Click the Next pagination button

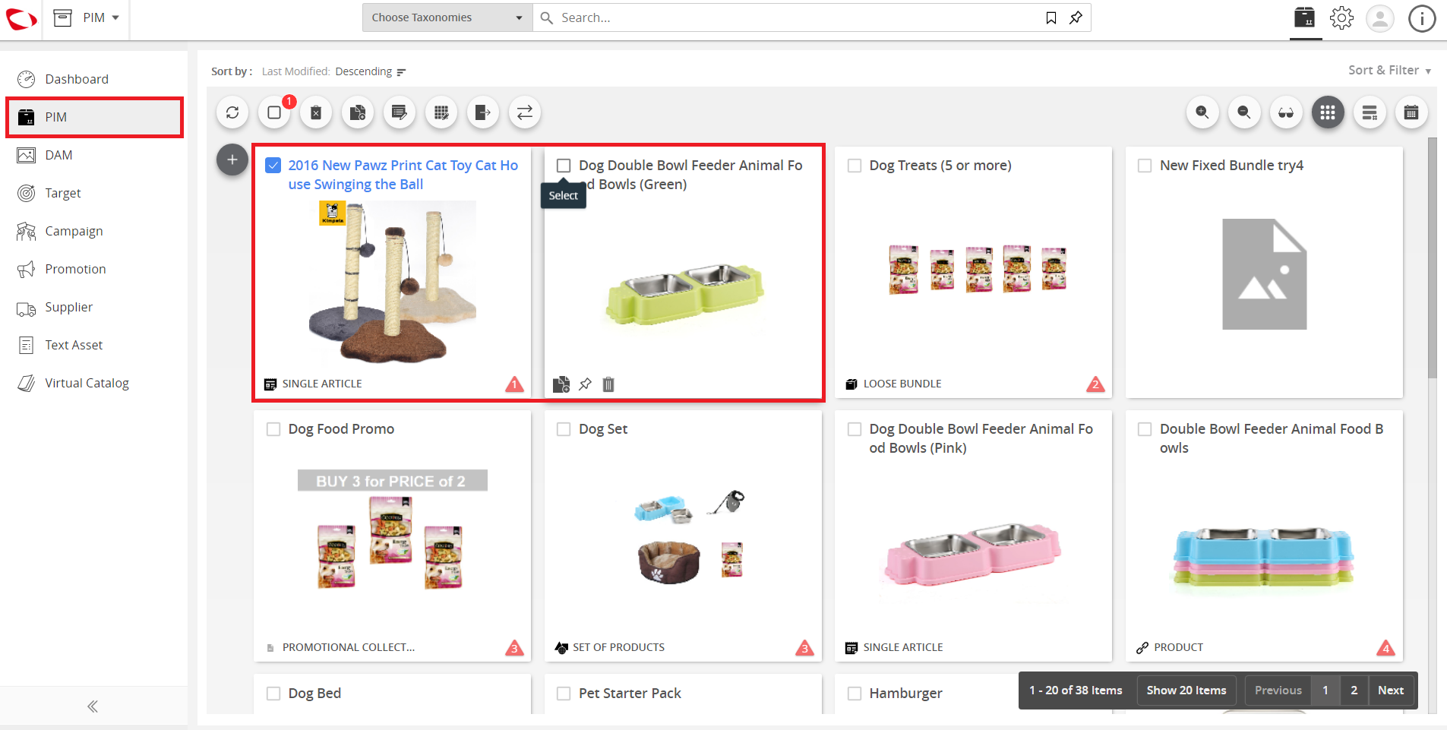click(1391, 690)
